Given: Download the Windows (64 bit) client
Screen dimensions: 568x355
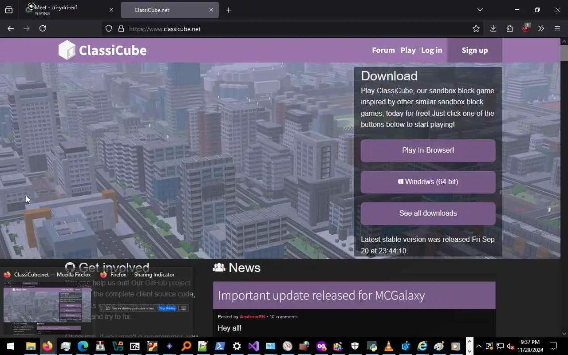Looking at the screenshot, I should tap(428, 182).
